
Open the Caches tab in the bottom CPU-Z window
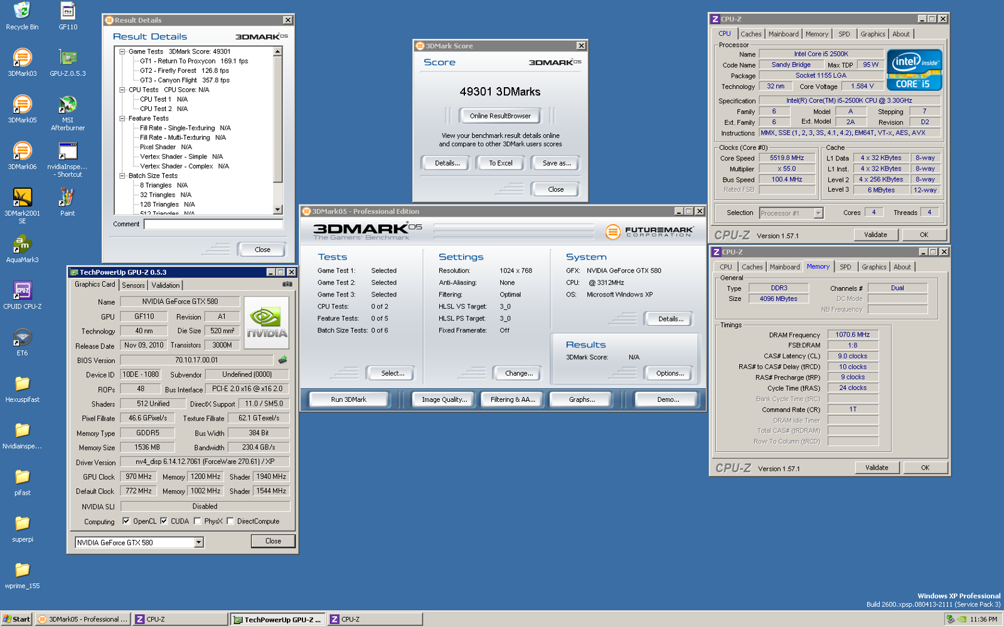pos(752,267)
